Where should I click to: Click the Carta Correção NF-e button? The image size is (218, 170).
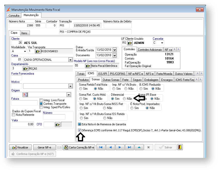(79, 147)
